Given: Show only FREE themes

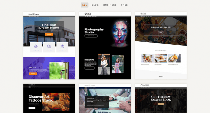Looking at the screenshot, I should [x=124, y=5].
